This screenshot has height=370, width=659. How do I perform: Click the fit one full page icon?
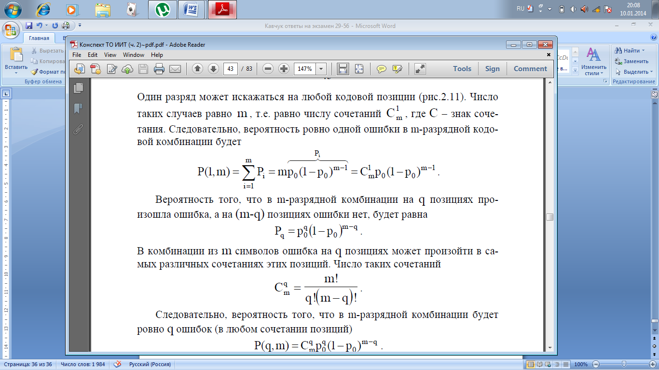359,69
